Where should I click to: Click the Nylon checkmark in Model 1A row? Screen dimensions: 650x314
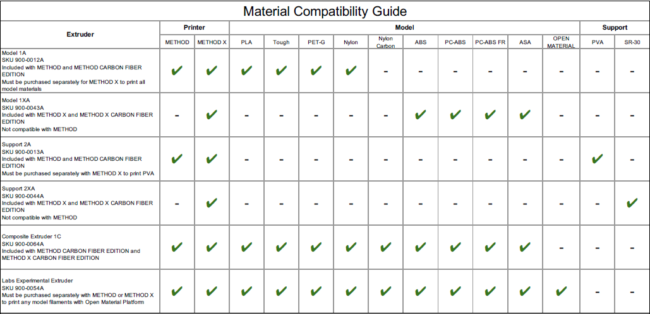[x=351, y=70]
